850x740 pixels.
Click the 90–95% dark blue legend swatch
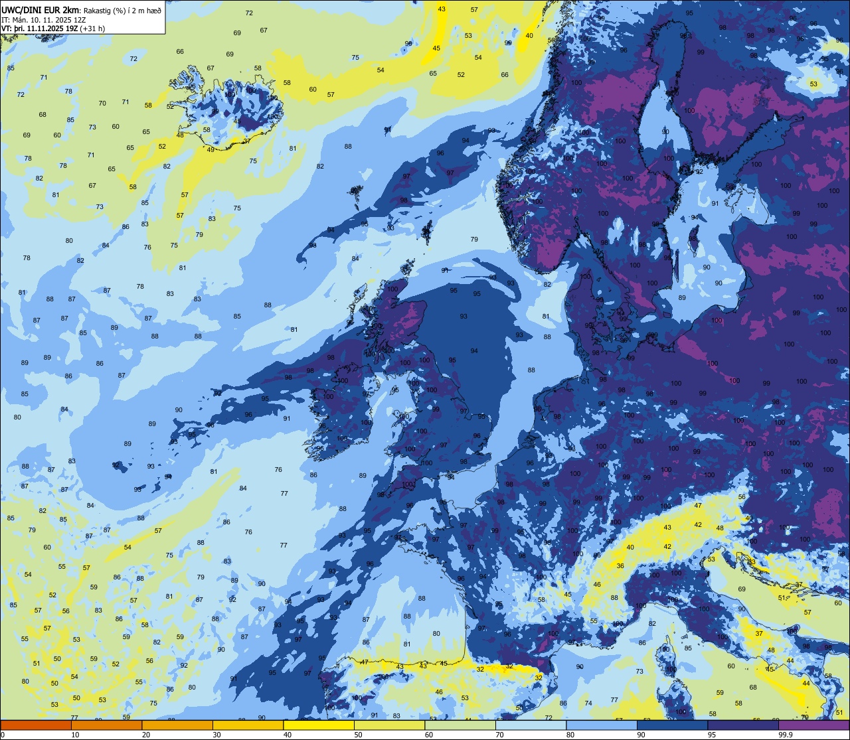coord(672,725)
